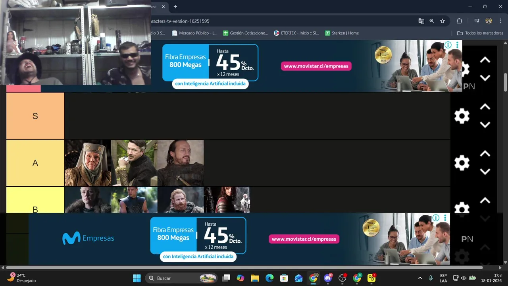Viewport: 508px width, 286px height.
Task: Click the URL address bar text
Action: [x=180, y=21]
